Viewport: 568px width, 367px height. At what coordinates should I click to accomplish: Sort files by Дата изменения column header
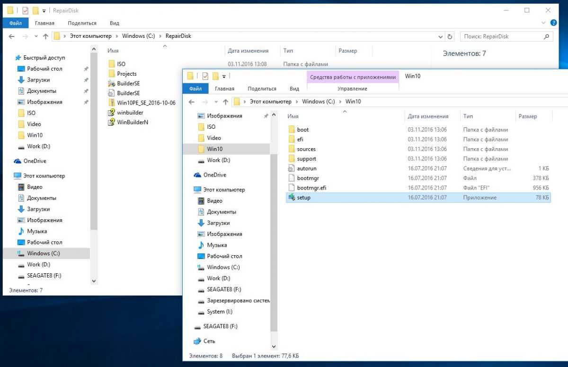click(427, 116)
